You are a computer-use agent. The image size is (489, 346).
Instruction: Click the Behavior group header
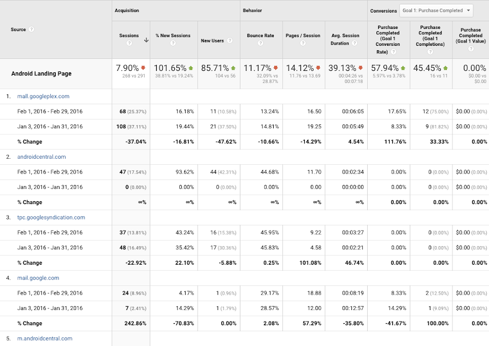pyautogui.click(x=252, y=10)
